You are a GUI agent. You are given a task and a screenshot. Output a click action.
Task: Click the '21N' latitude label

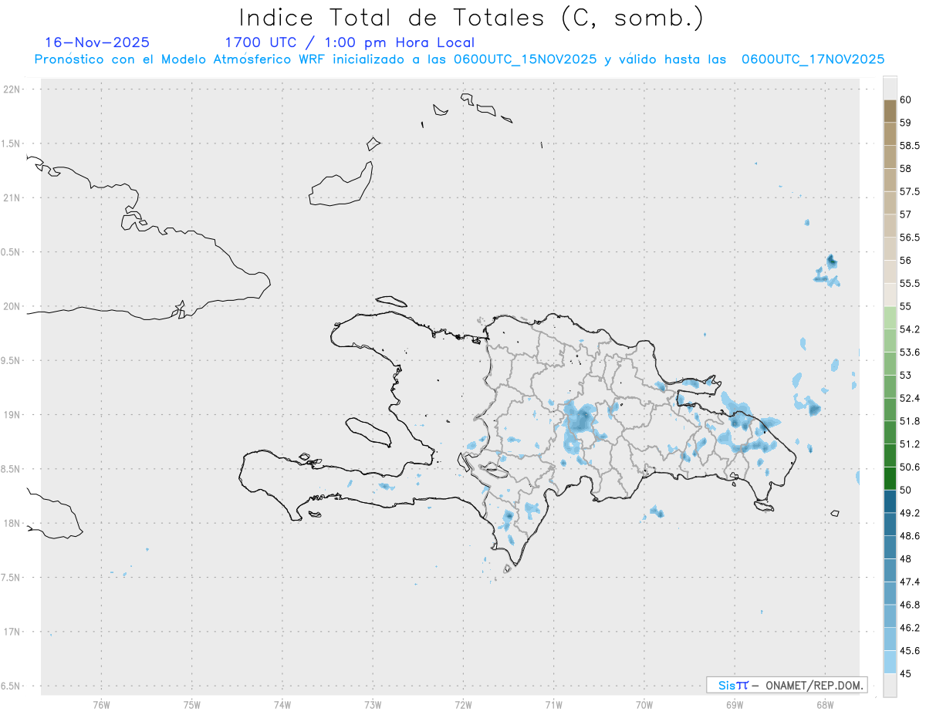12,197
